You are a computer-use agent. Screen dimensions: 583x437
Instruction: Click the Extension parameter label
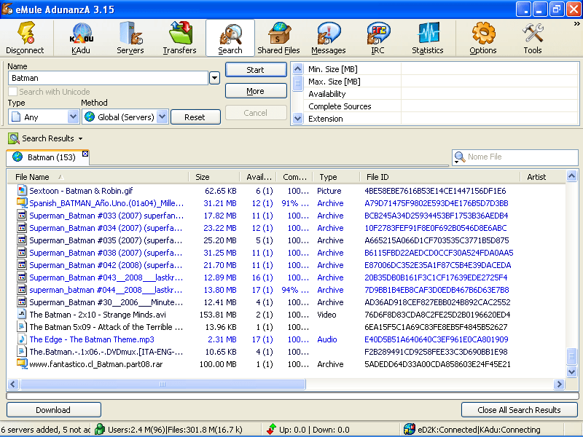[x=326, y=119]
